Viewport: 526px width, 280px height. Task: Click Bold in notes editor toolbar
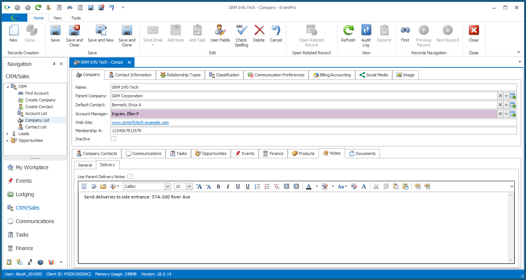218,186
